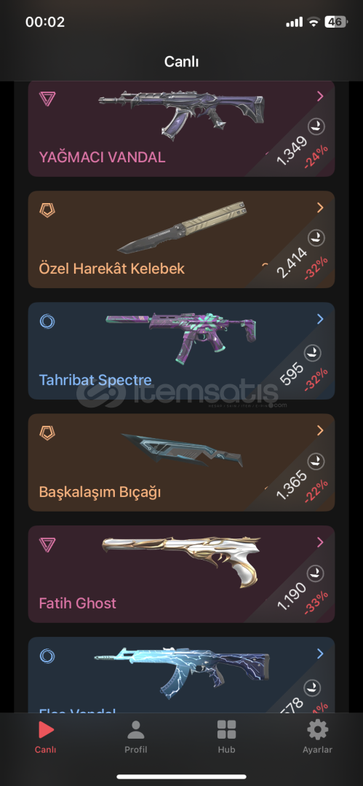363x786 pixels.
Task: Select the Özel Harekât Kelebek title text
Action: 112,268
